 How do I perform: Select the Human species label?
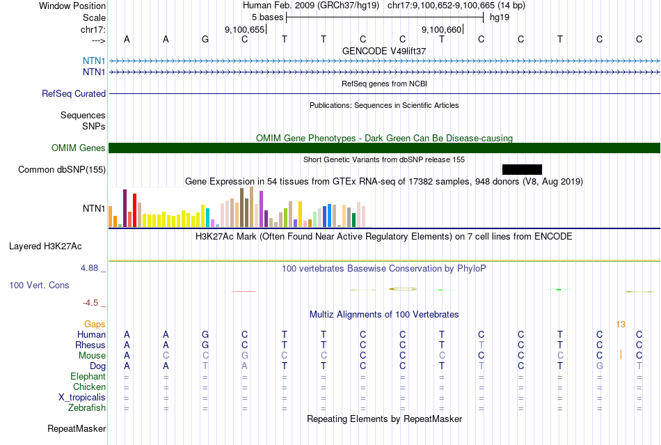(91, 334)
